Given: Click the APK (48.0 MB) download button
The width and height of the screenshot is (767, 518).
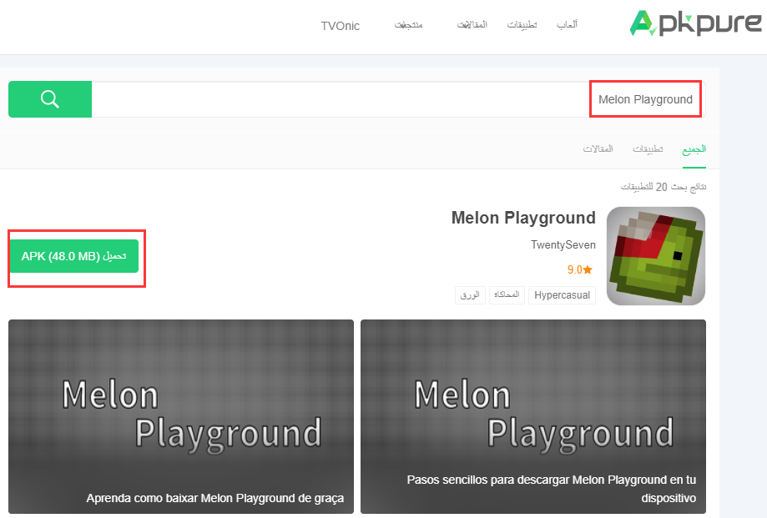Looking at the screenshot, I should 75,256.
